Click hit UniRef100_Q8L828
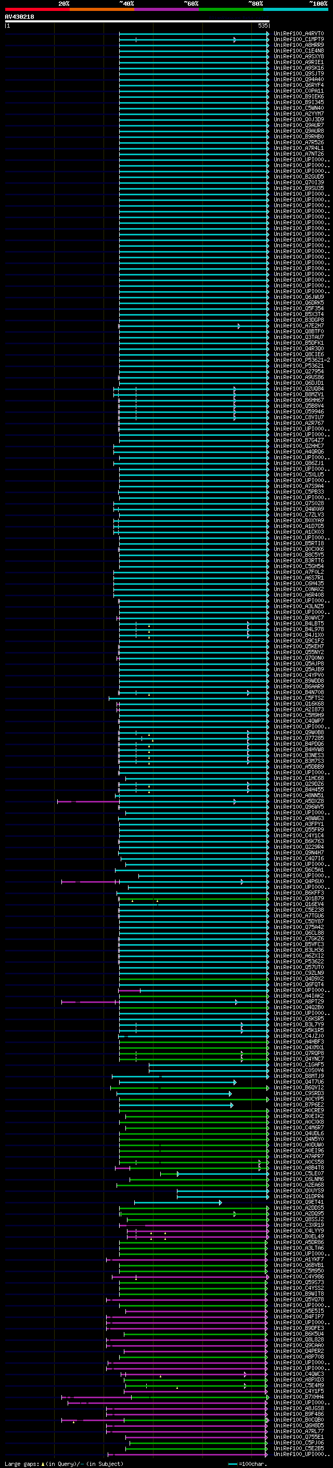Image resolution: width=333 pixels, height=1468 pixels. point(299,1340)
